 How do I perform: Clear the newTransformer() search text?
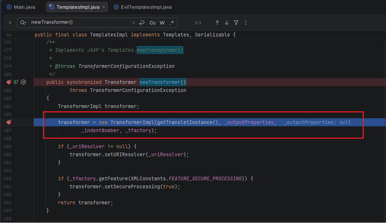(x=133, y=23)
